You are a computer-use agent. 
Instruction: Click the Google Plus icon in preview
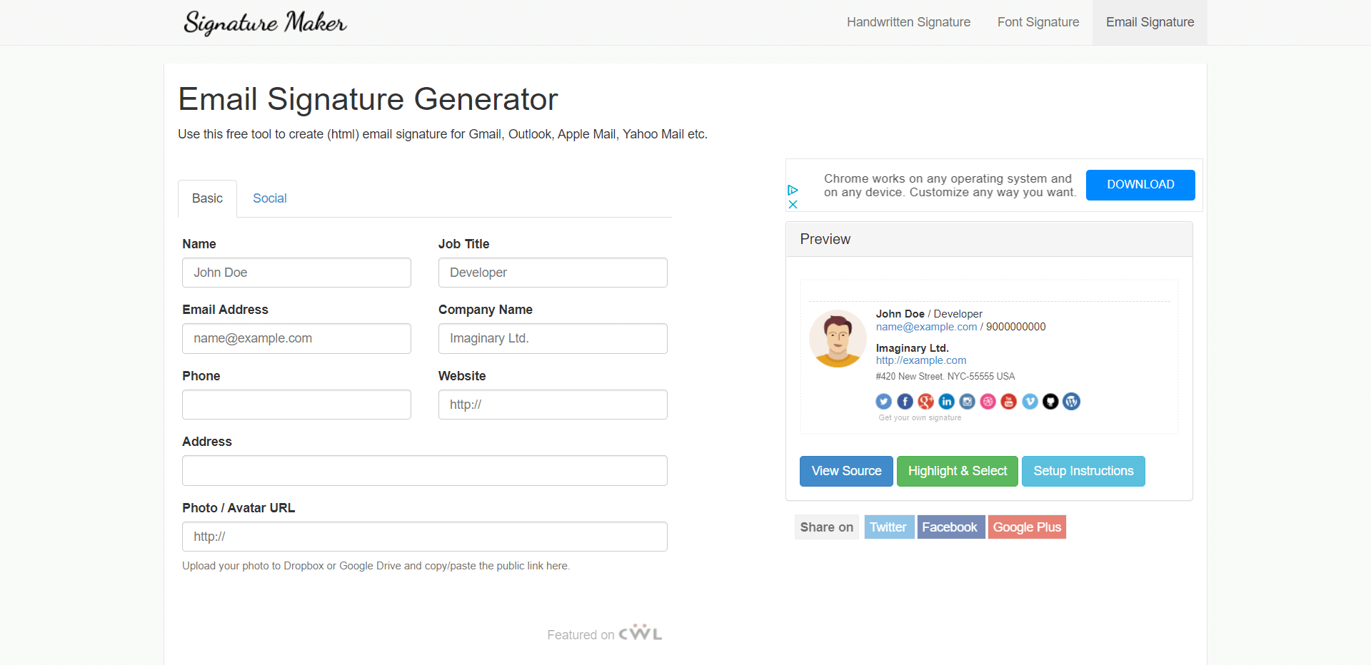926,402
